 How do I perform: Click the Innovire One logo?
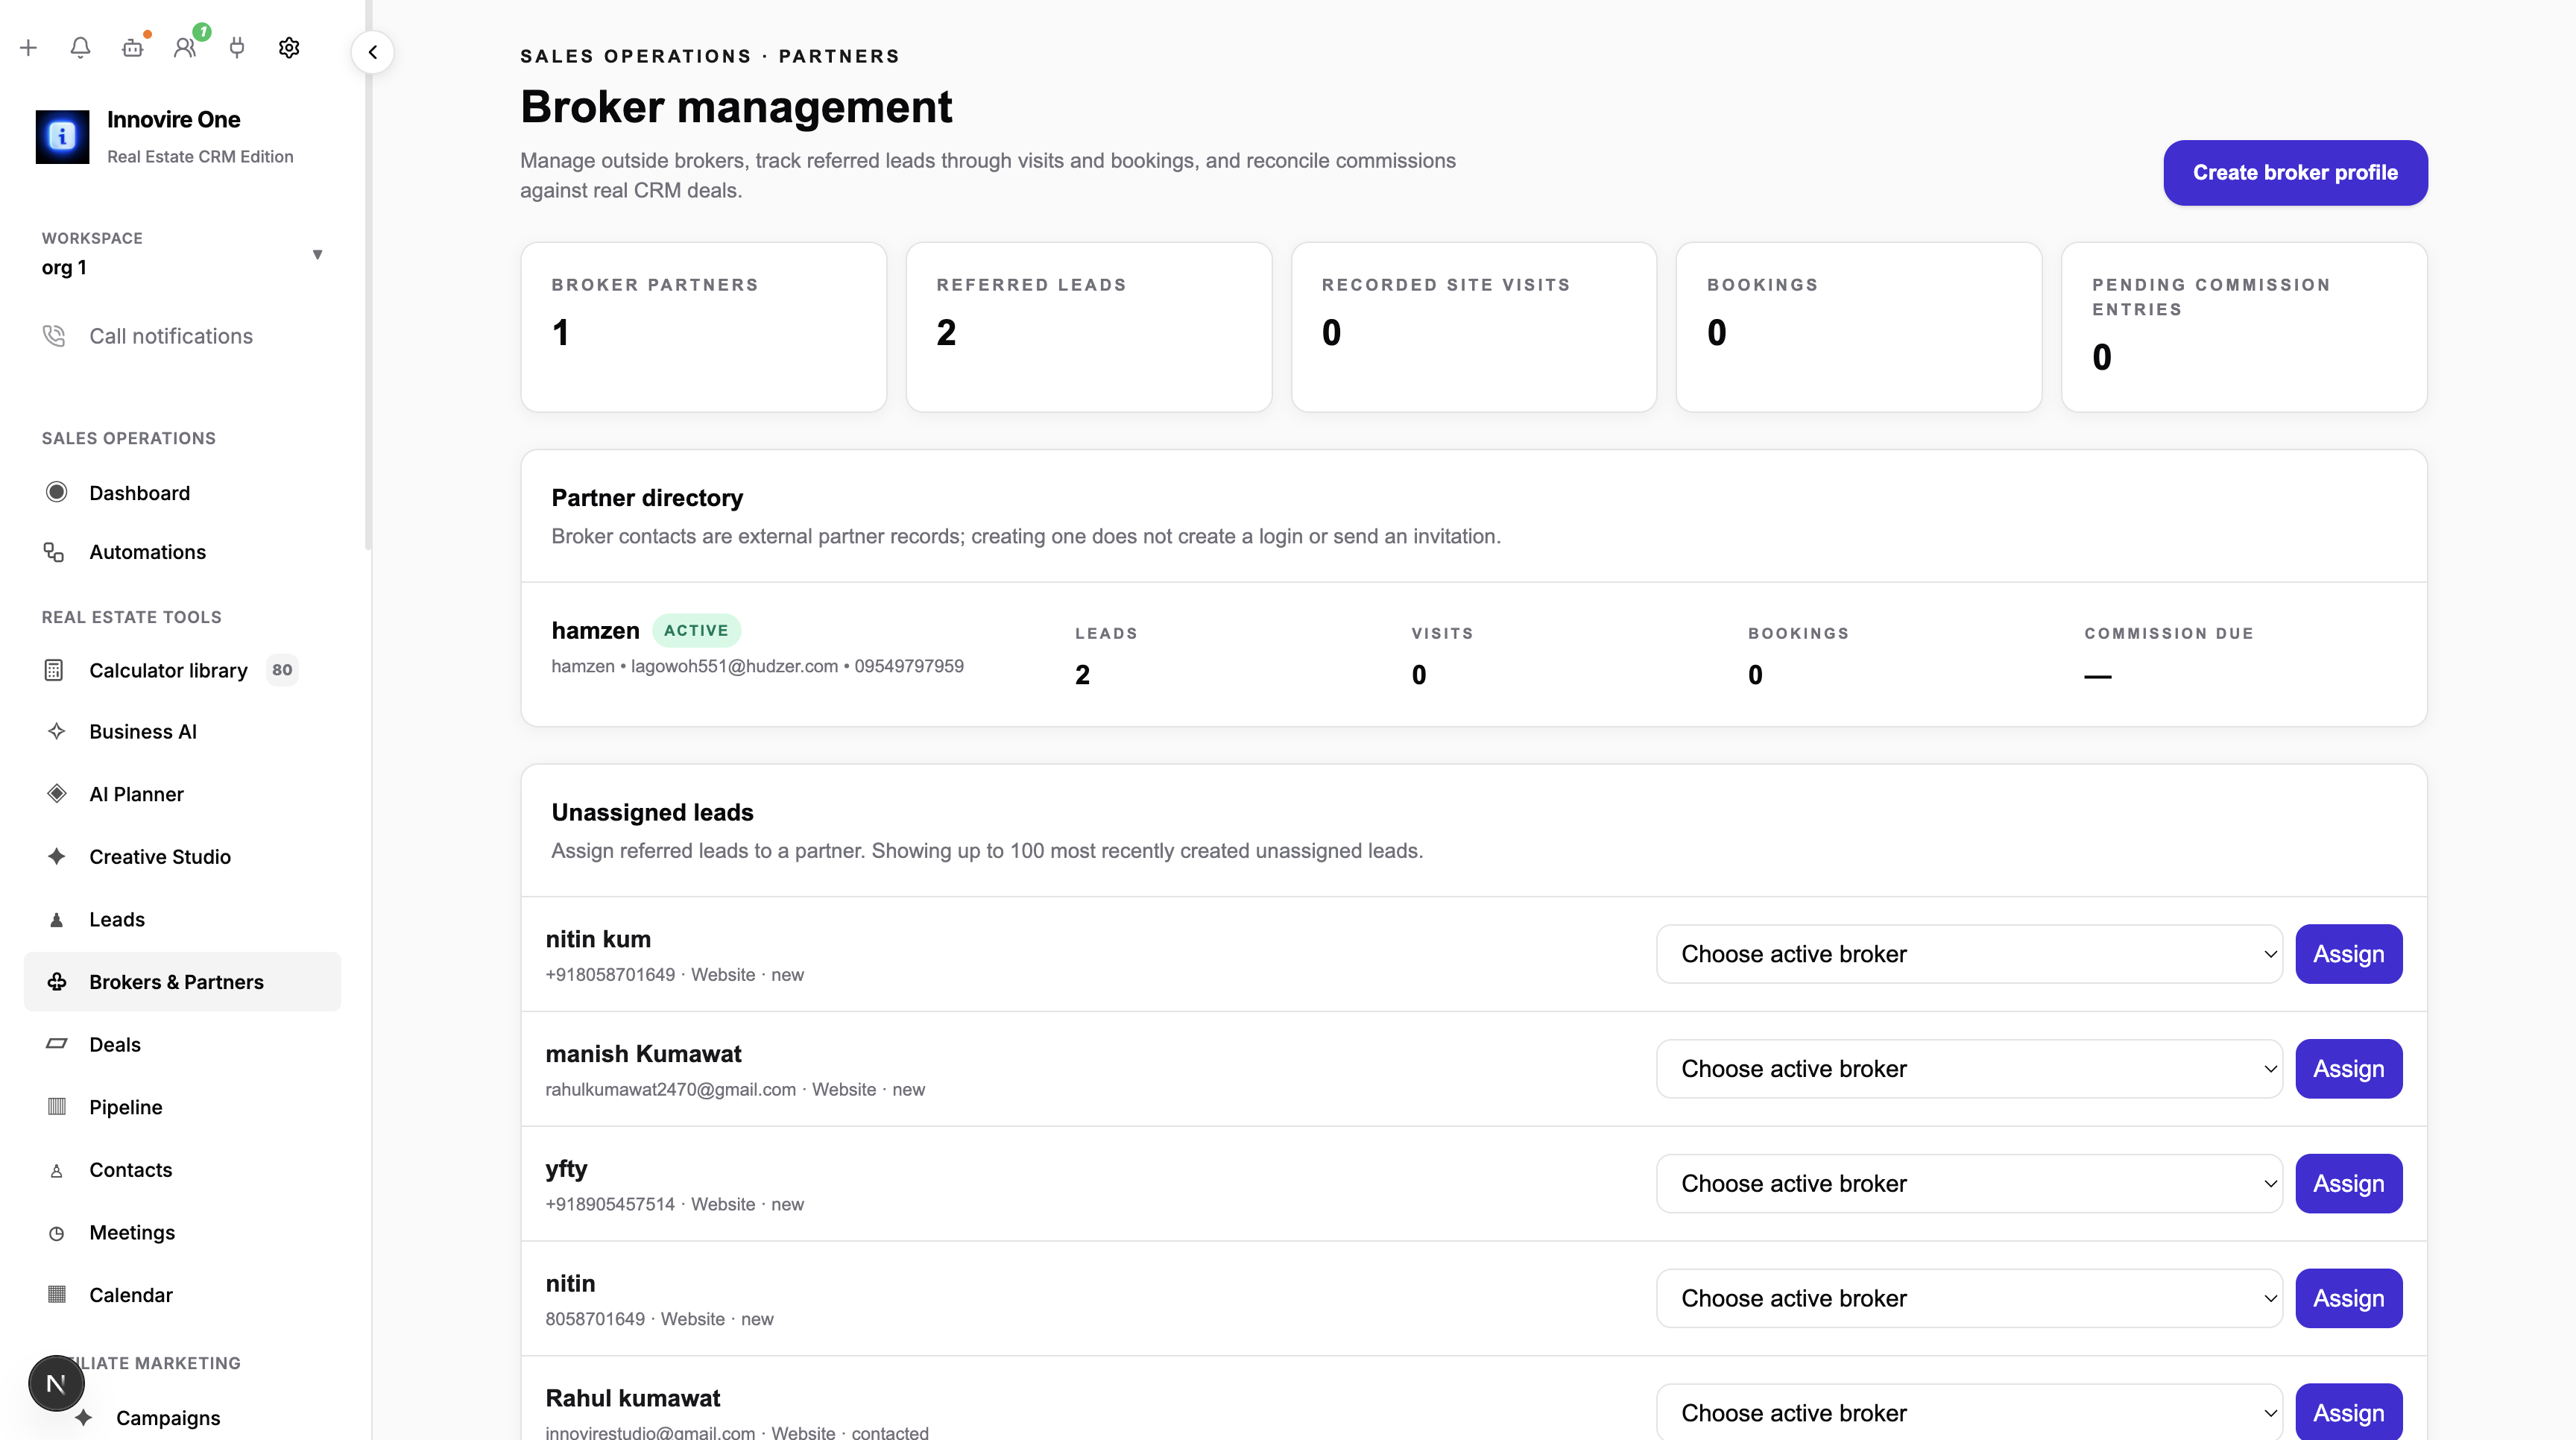pos(62,137)
